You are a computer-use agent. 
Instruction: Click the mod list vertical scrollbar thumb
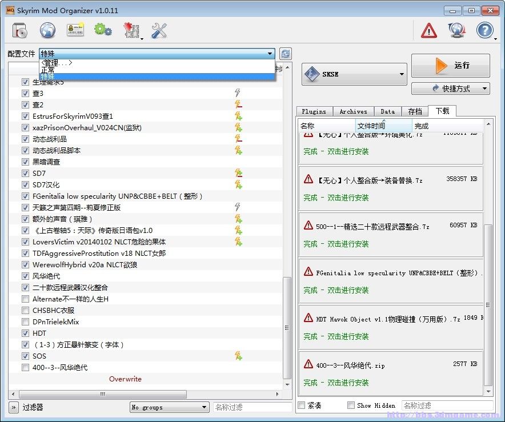pyautogui.click(x=287, y=328)
